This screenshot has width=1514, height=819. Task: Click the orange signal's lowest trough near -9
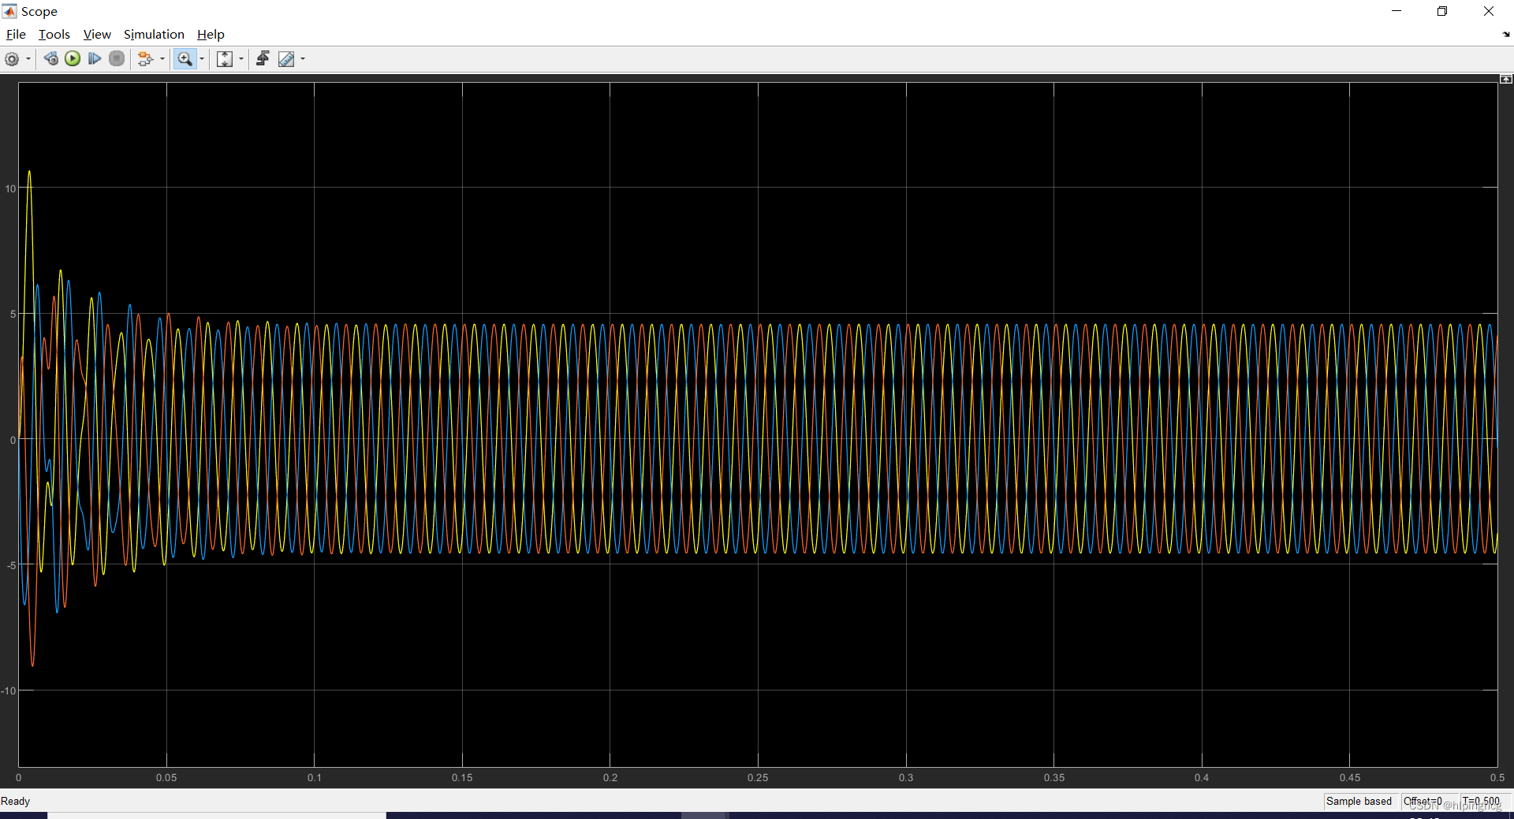tap(32, 665)
